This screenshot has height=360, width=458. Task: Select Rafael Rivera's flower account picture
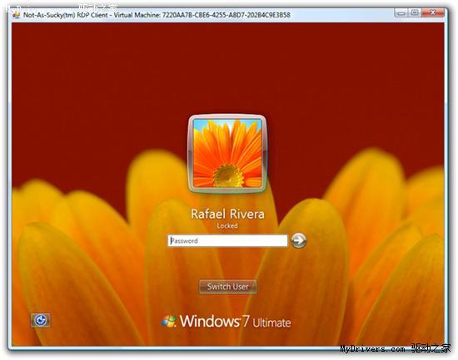tap(227, 154)
